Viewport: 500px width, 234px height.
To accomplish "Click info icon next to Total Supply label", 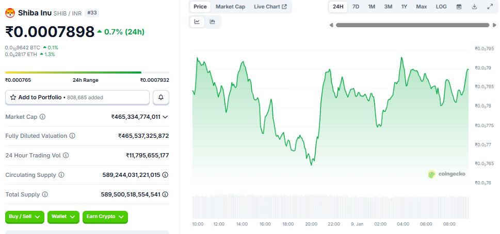I will 45,194.
